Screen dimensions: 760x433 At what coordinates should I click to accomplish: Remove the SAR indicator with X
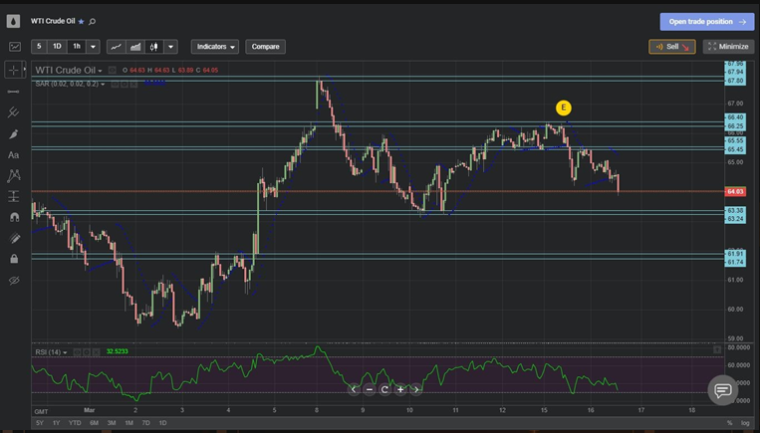(x=133, y=85)
